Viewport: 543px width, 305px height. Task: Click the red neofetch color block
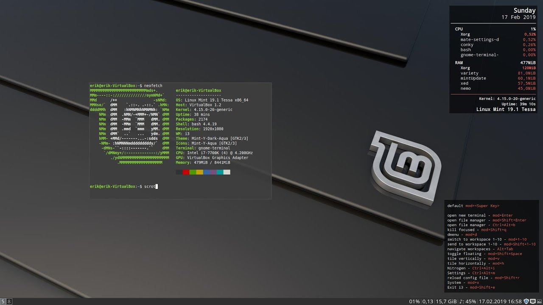point(186,172)
